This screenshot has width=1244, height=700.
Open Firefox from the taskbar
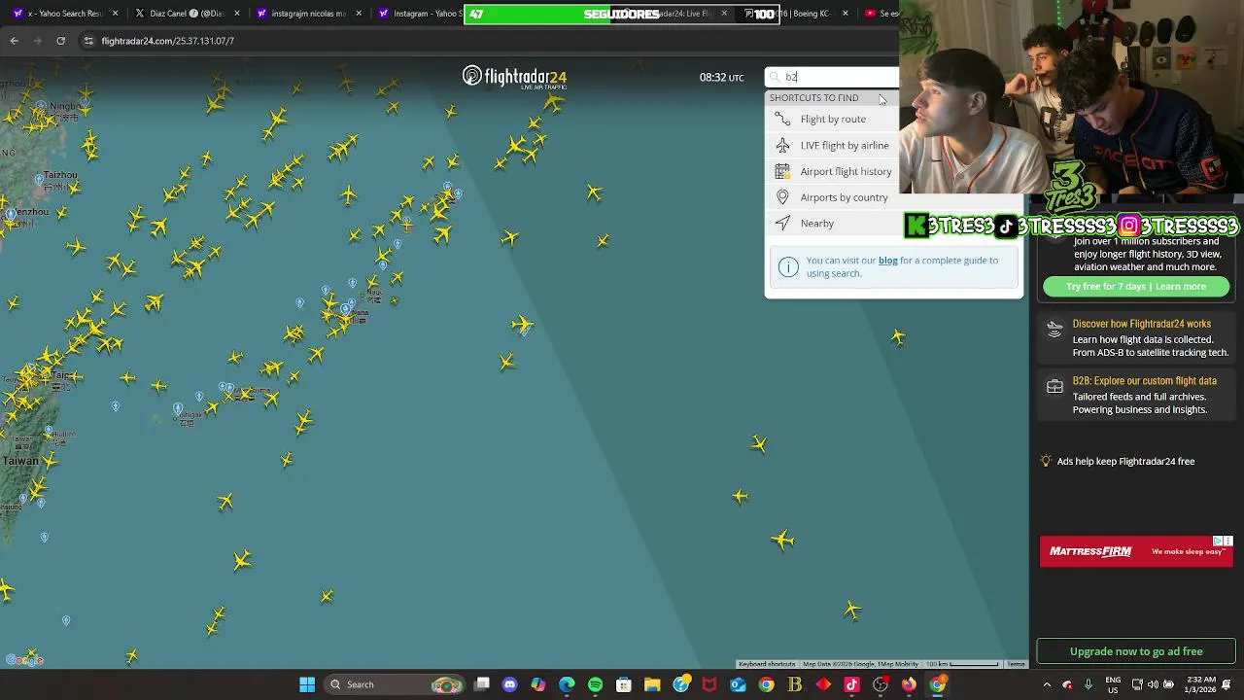pyautogui.click(x=909, y=684)
